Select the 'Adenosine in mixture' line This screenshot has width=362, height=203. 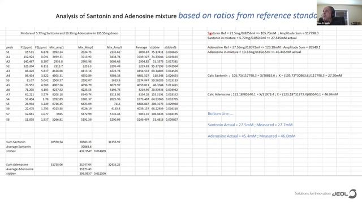pos(254,52)
